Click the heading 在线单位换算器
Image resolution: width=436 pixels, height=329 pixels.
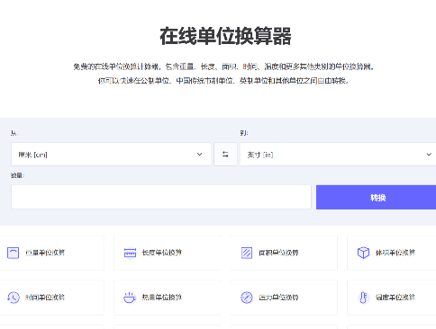tap(225, 36)
